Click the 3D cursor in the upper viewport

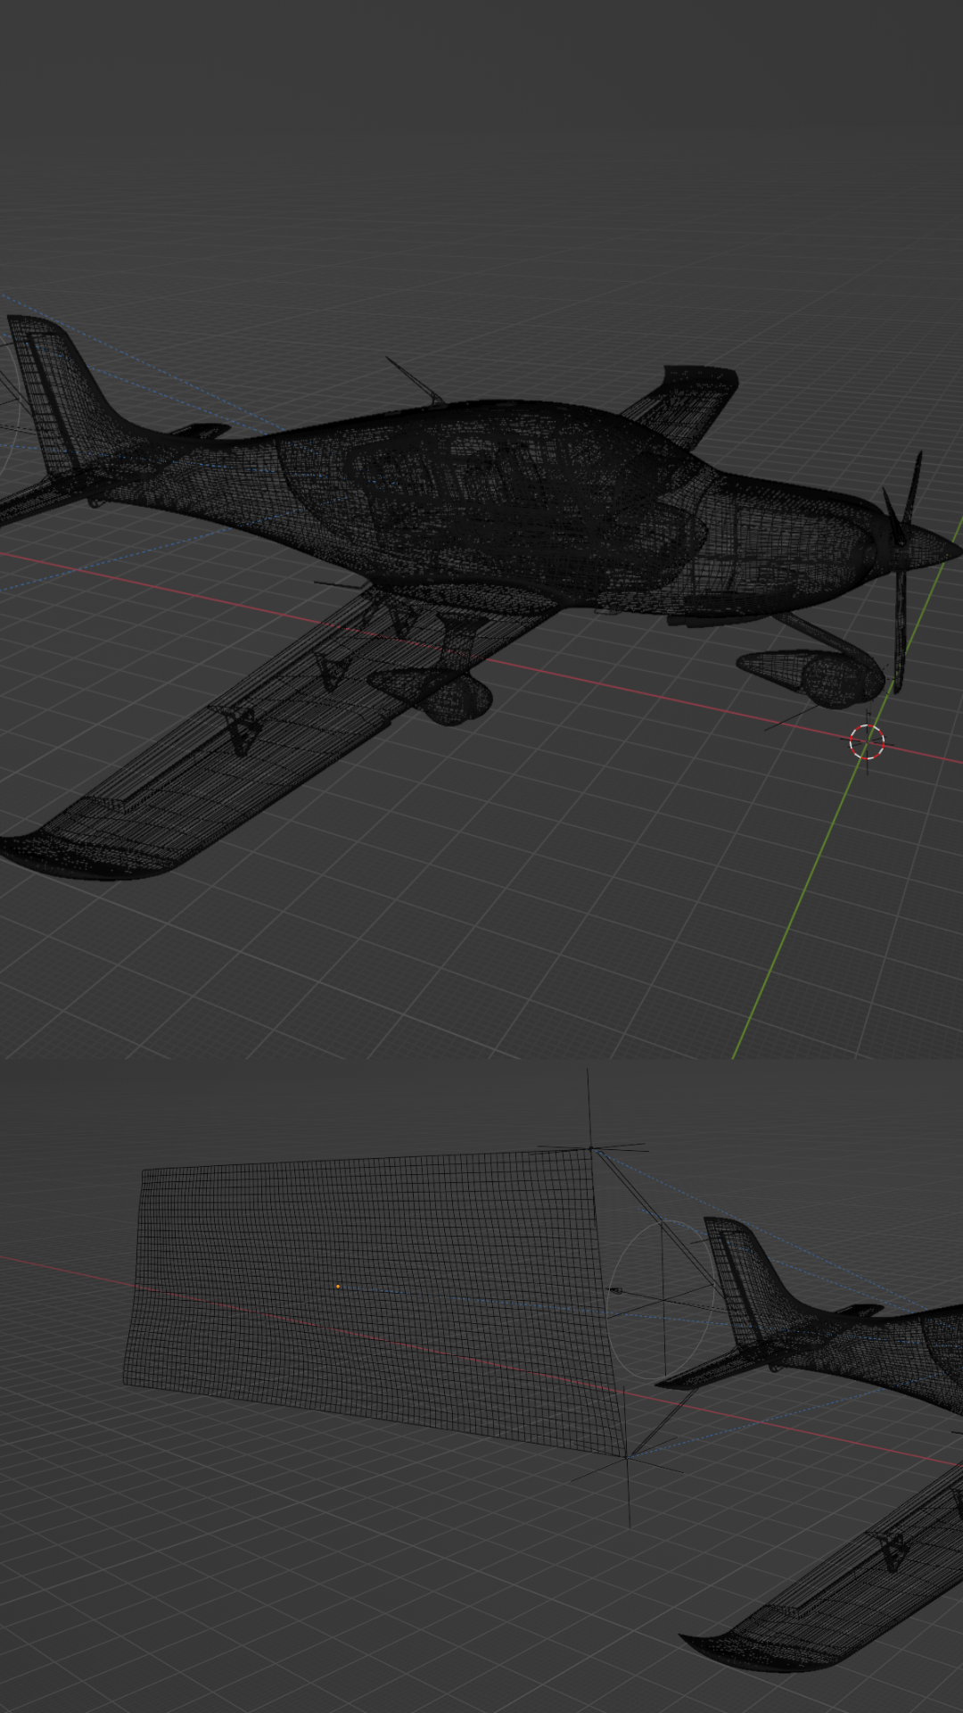(x=867, y=741)
